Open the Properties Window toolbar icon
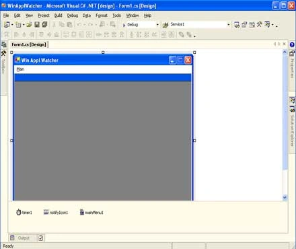Image resolution: width=296 pixels, height=249 pixels. (244, 24)
